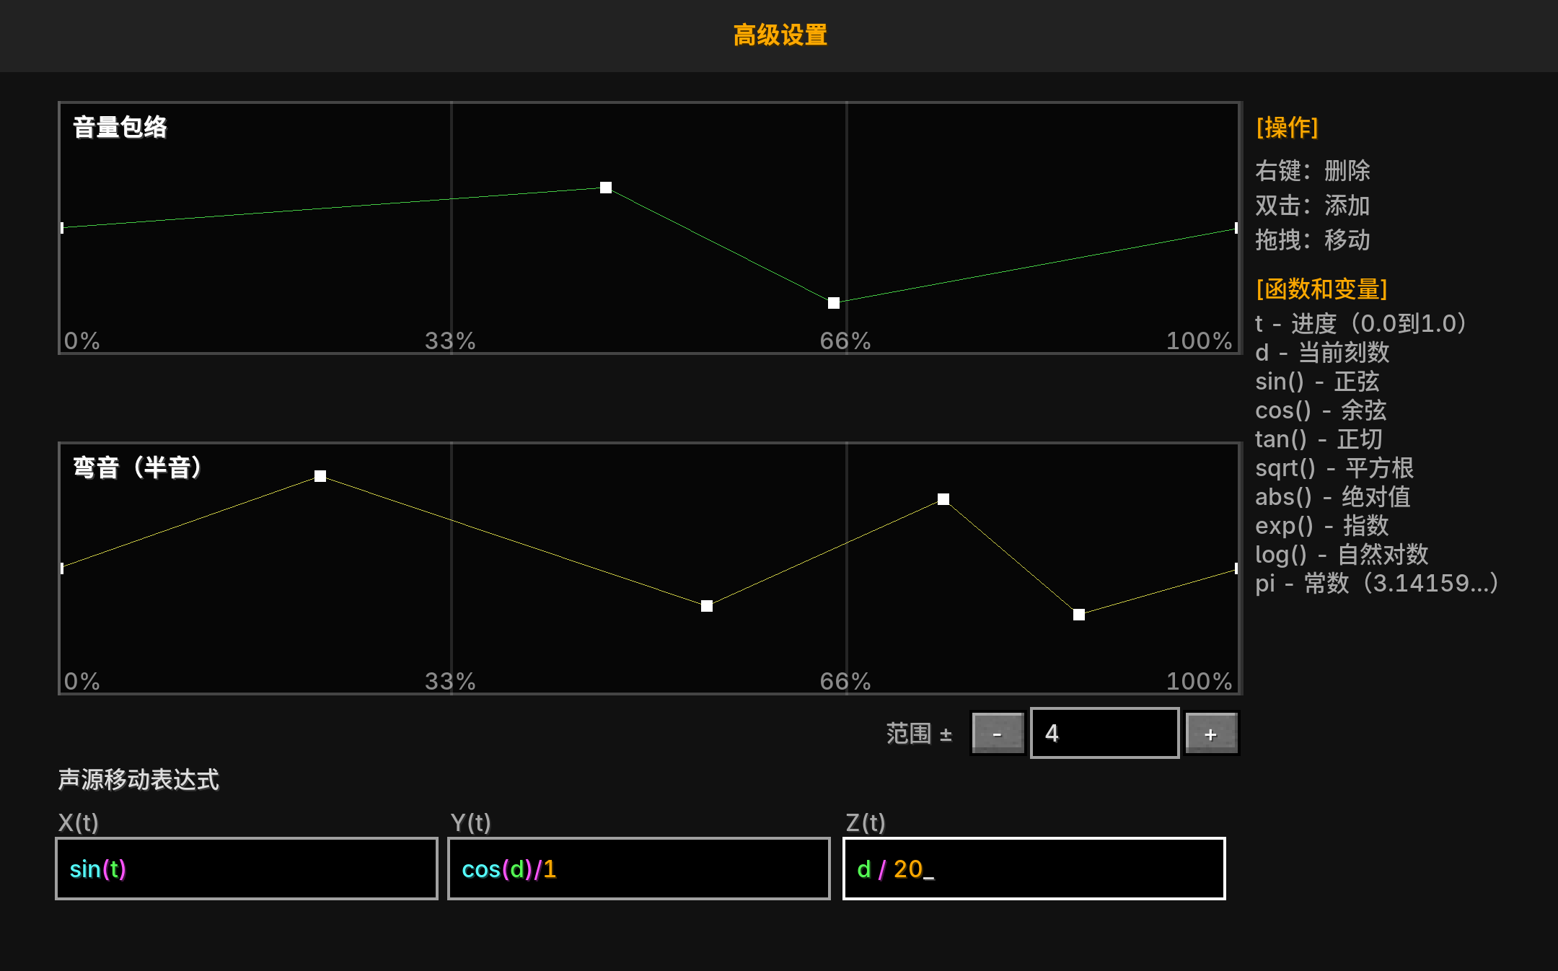1558x971 pixels.
Task: Select the second pitch bend peak after 66%
Action: pos(943,499)
